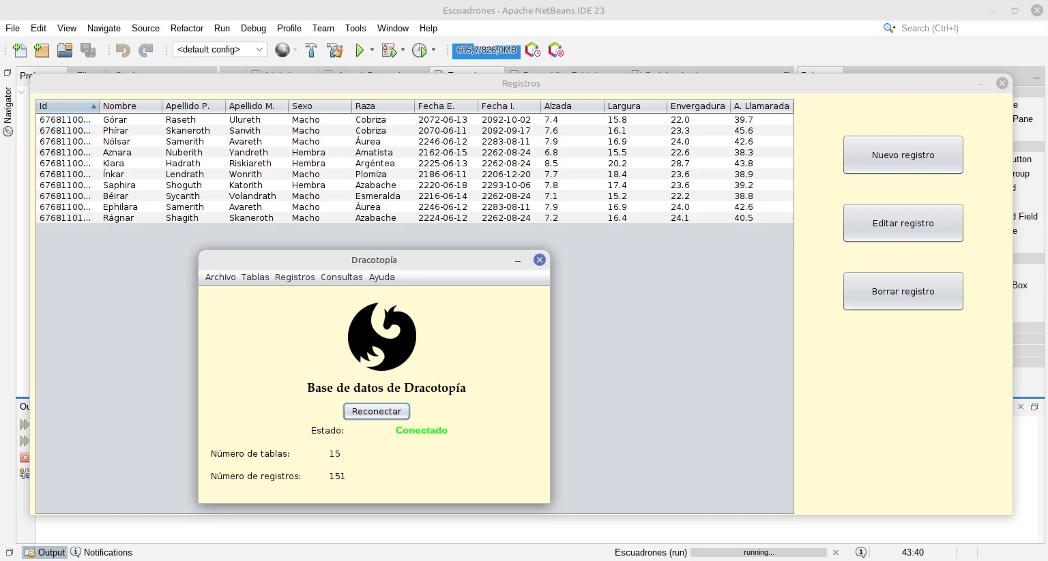1048x561 pixels.
Task: Open the default config dropdown
Action: tap(220, 50)
